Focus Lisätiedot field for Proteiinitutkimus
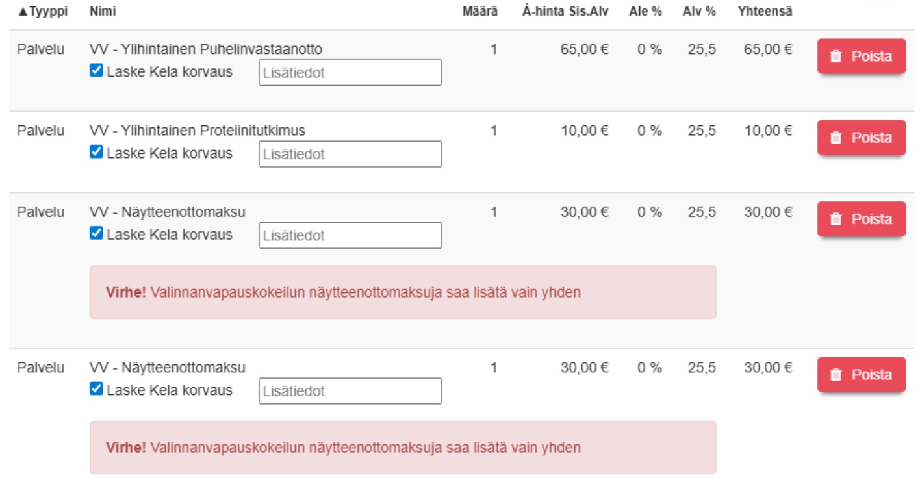The width and height of the screenshot is (920, 495). pyautogui.click(x=350, y=154)
